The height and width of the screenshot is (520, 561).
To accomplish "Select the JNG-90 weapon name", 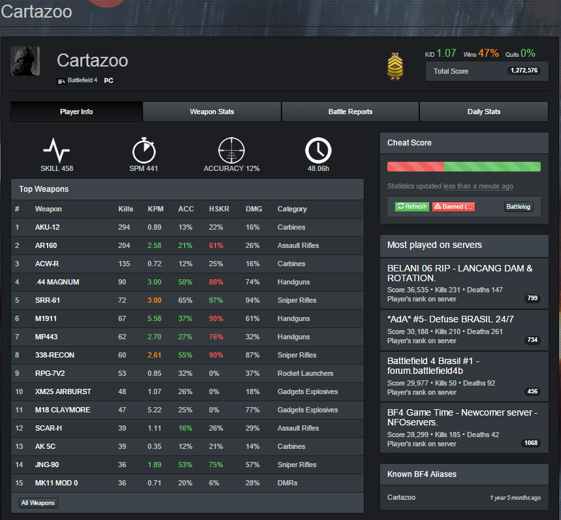I will pyautogui.click(x=47, y=465).
